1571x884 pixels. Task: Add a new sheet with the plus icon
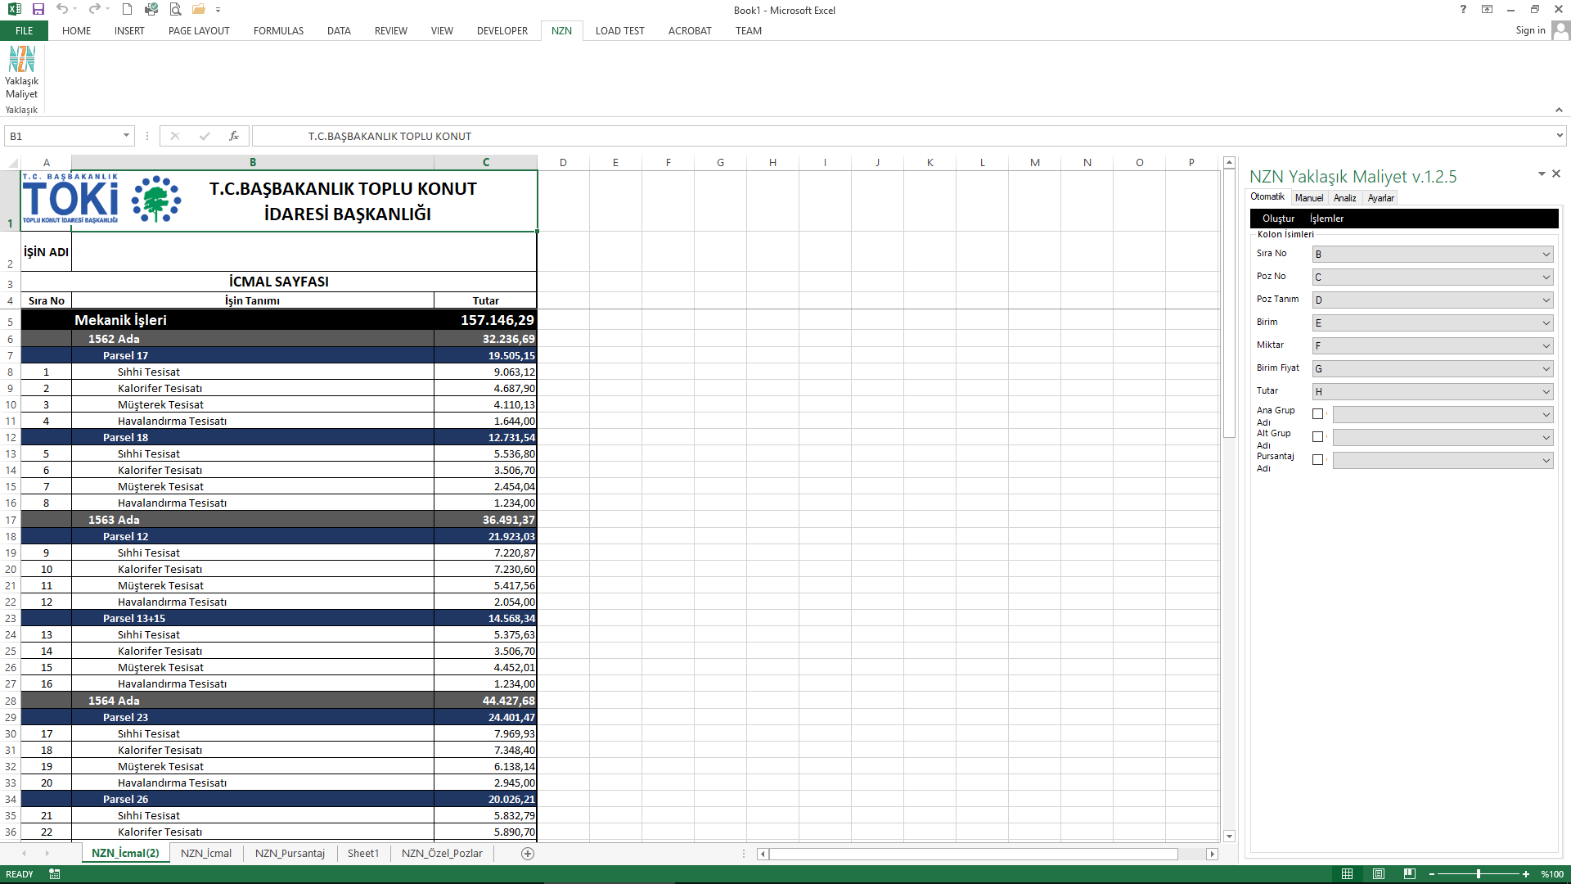(x=528, y=854)
